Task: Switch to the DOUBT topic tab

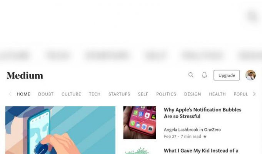Action: (x=46, y=94)
